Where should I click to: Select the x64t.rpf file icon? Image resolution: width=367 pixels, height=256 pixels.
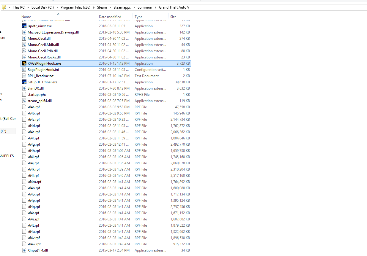[x=24, y=225]
